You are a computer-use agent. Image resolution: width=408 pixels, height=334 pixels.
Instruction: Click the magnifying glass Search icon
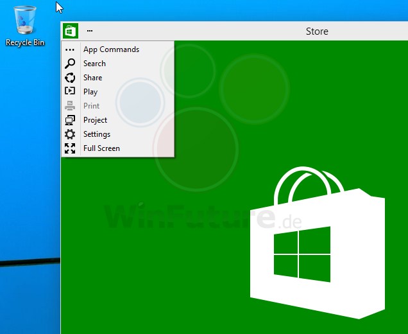click(x=70, y=64)
